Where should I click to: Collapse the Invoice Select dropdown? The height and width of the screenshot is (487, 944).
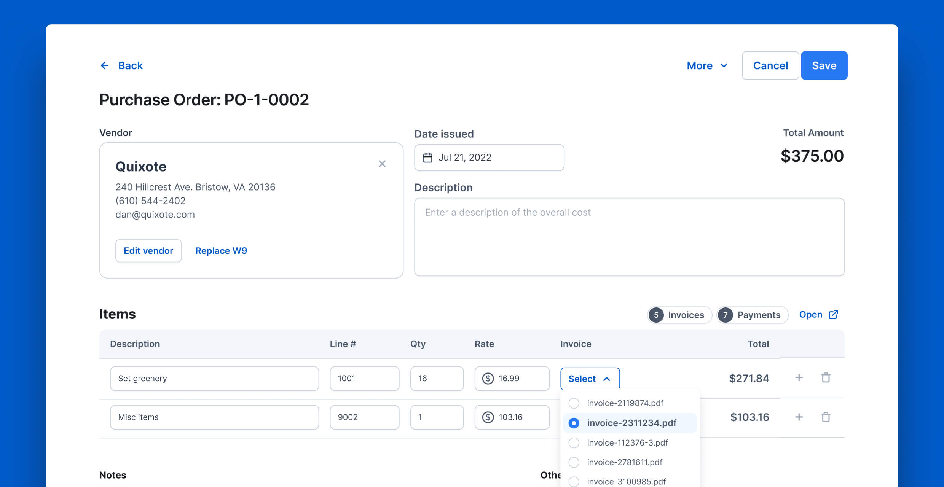pos(590,379)
